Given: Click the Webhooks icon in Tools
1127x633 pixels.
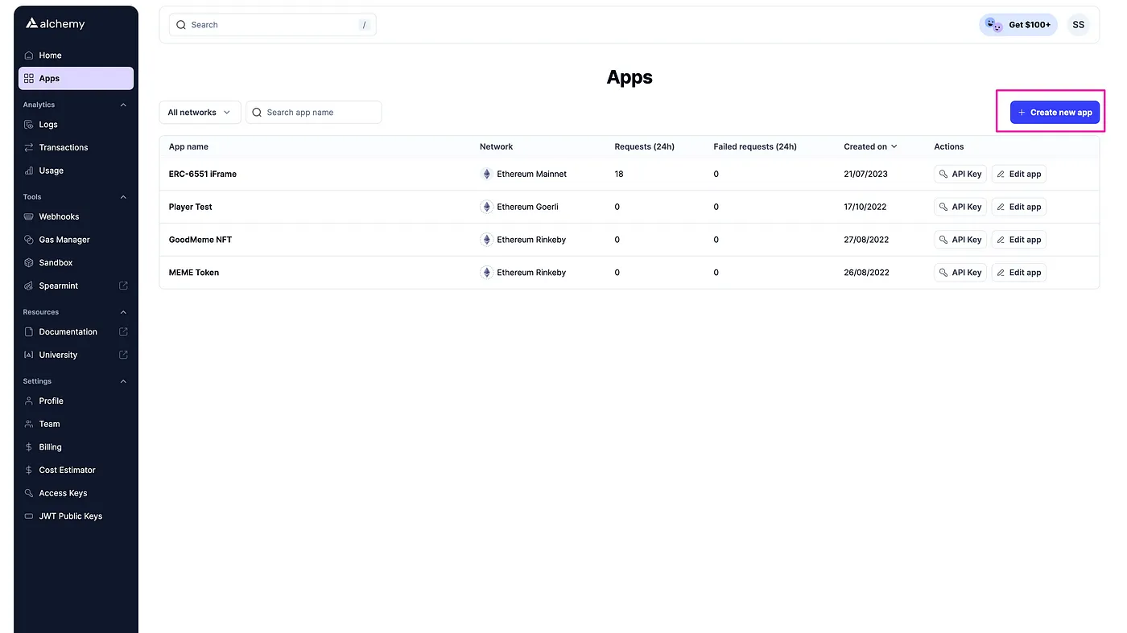Looking at the screenshot, I should point(29,217).
